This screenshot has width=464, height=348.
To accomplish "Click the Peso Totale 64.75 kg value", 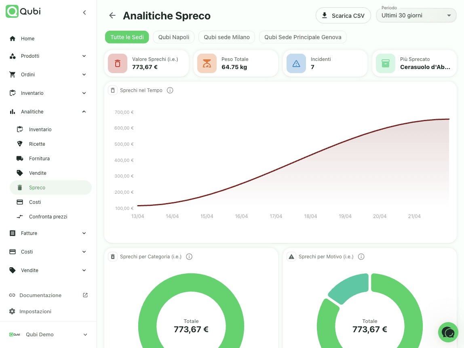I will point(234,67).
